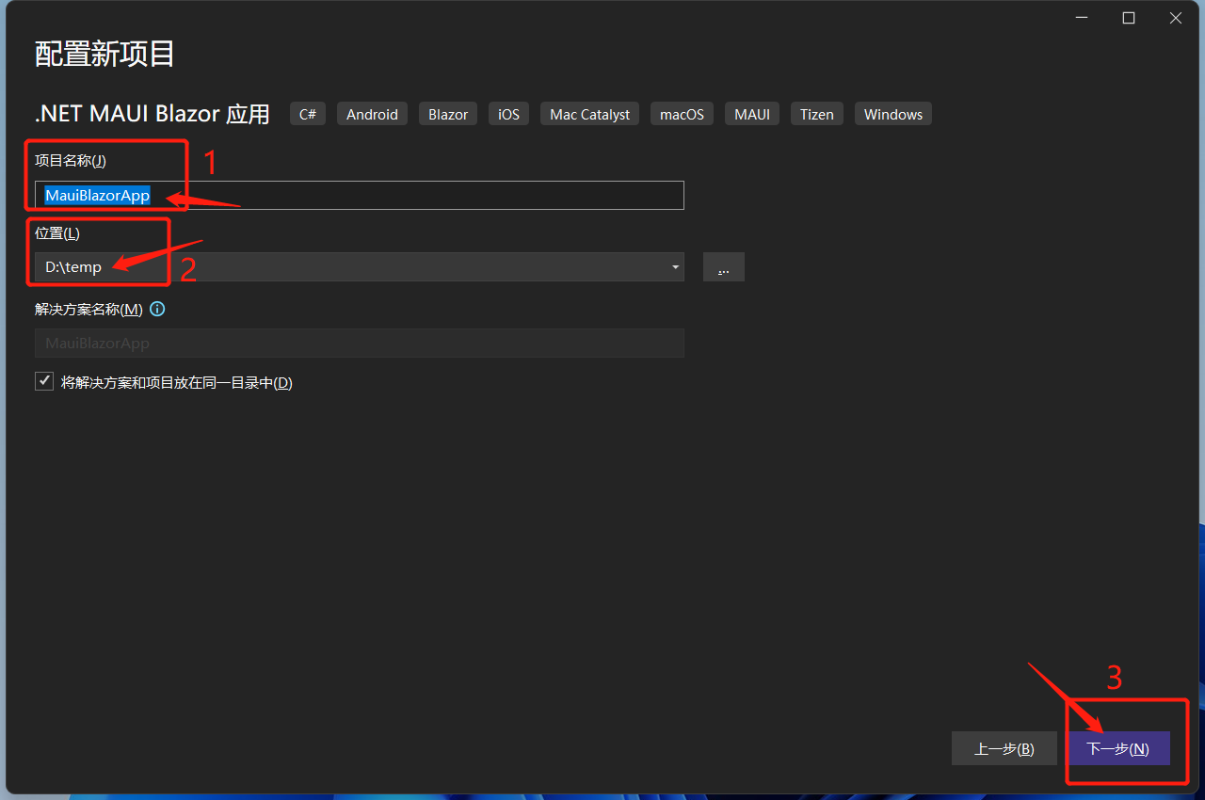
Task: Click the solution name info icon
Action: [x=157, y=310]
